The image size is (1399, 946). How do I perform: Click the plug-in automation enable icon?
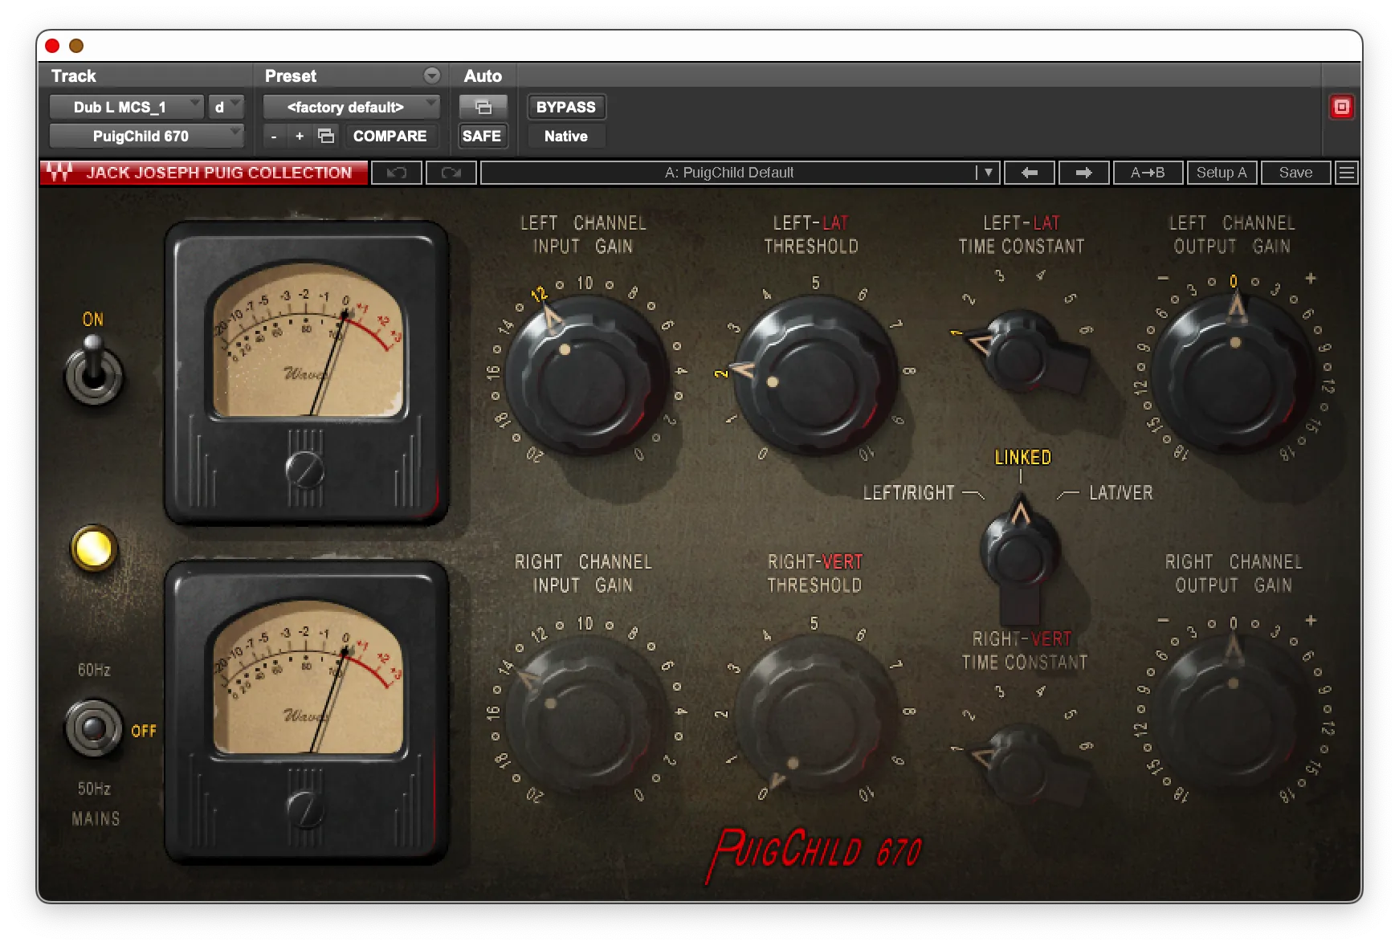tap(483, 107)
